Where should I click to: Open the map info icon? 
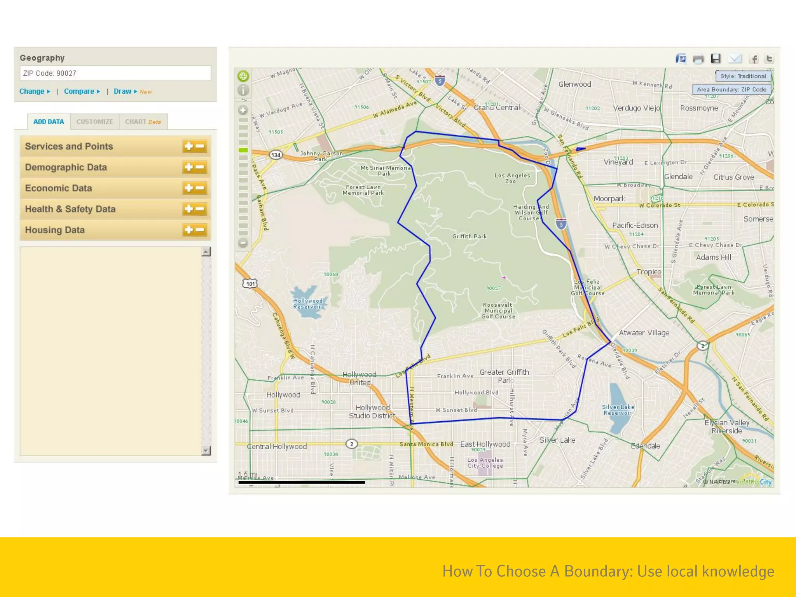(x=243, y=91)
